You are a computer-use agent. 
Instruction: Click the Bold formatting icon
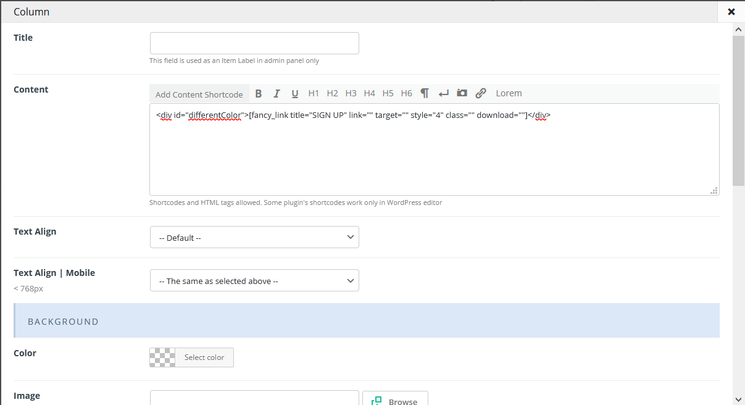[x=259, y=93]
